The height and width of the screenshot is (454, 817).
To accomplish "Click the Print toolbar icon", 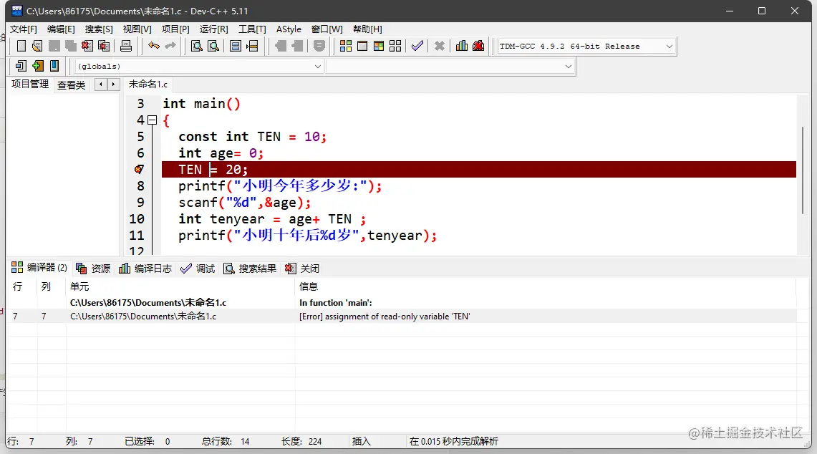I will [125, 46].
